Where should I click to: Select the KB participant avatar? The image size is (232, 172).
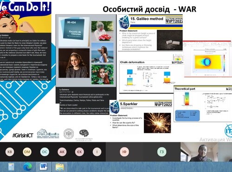coord(10,152)
